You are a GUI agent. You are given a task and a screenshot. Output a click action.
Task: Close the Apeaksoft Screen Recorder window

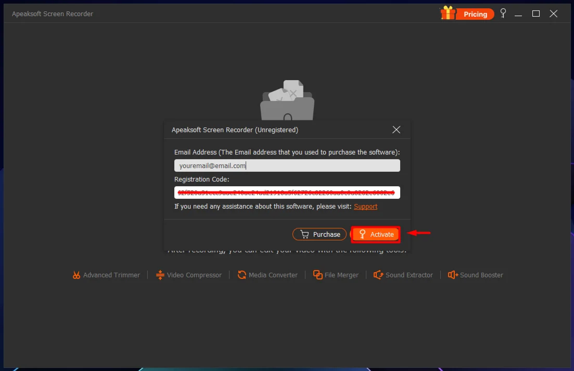(554, 14)
